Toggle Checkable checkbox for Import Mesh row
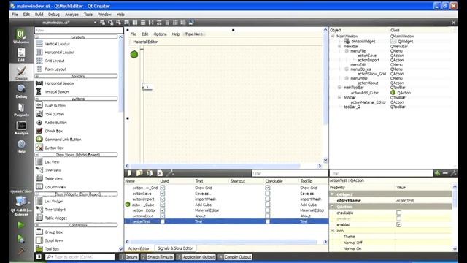This screenshot has width=467, height=263. pyautogui.click(x=268, y=199)
